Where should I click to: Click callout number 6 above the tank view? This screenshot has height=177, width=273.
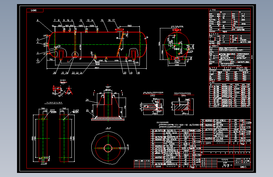click(x=37, y=20)
